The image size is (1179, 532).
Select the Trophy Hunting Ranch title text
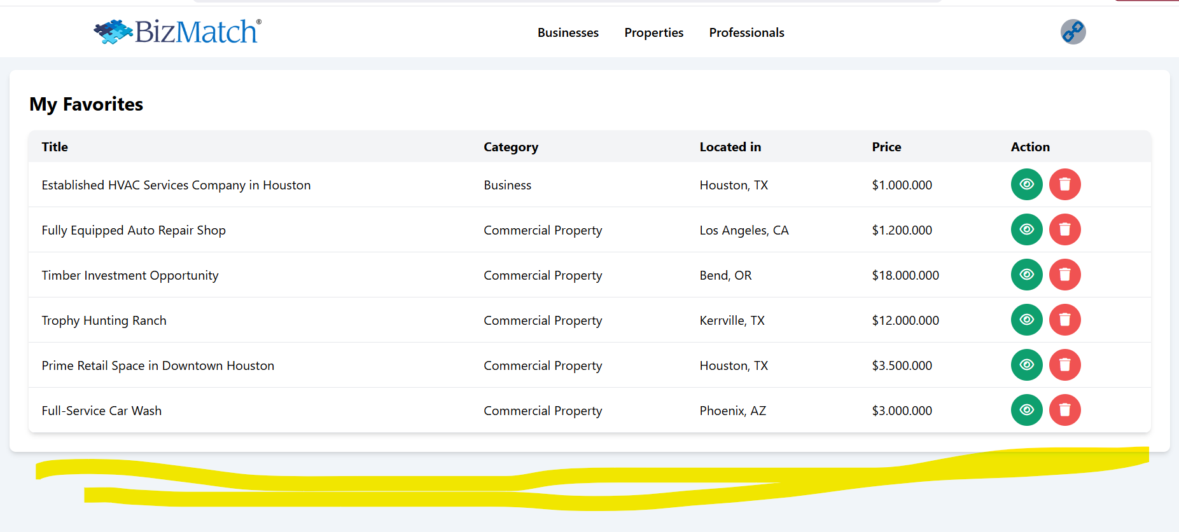104,320
